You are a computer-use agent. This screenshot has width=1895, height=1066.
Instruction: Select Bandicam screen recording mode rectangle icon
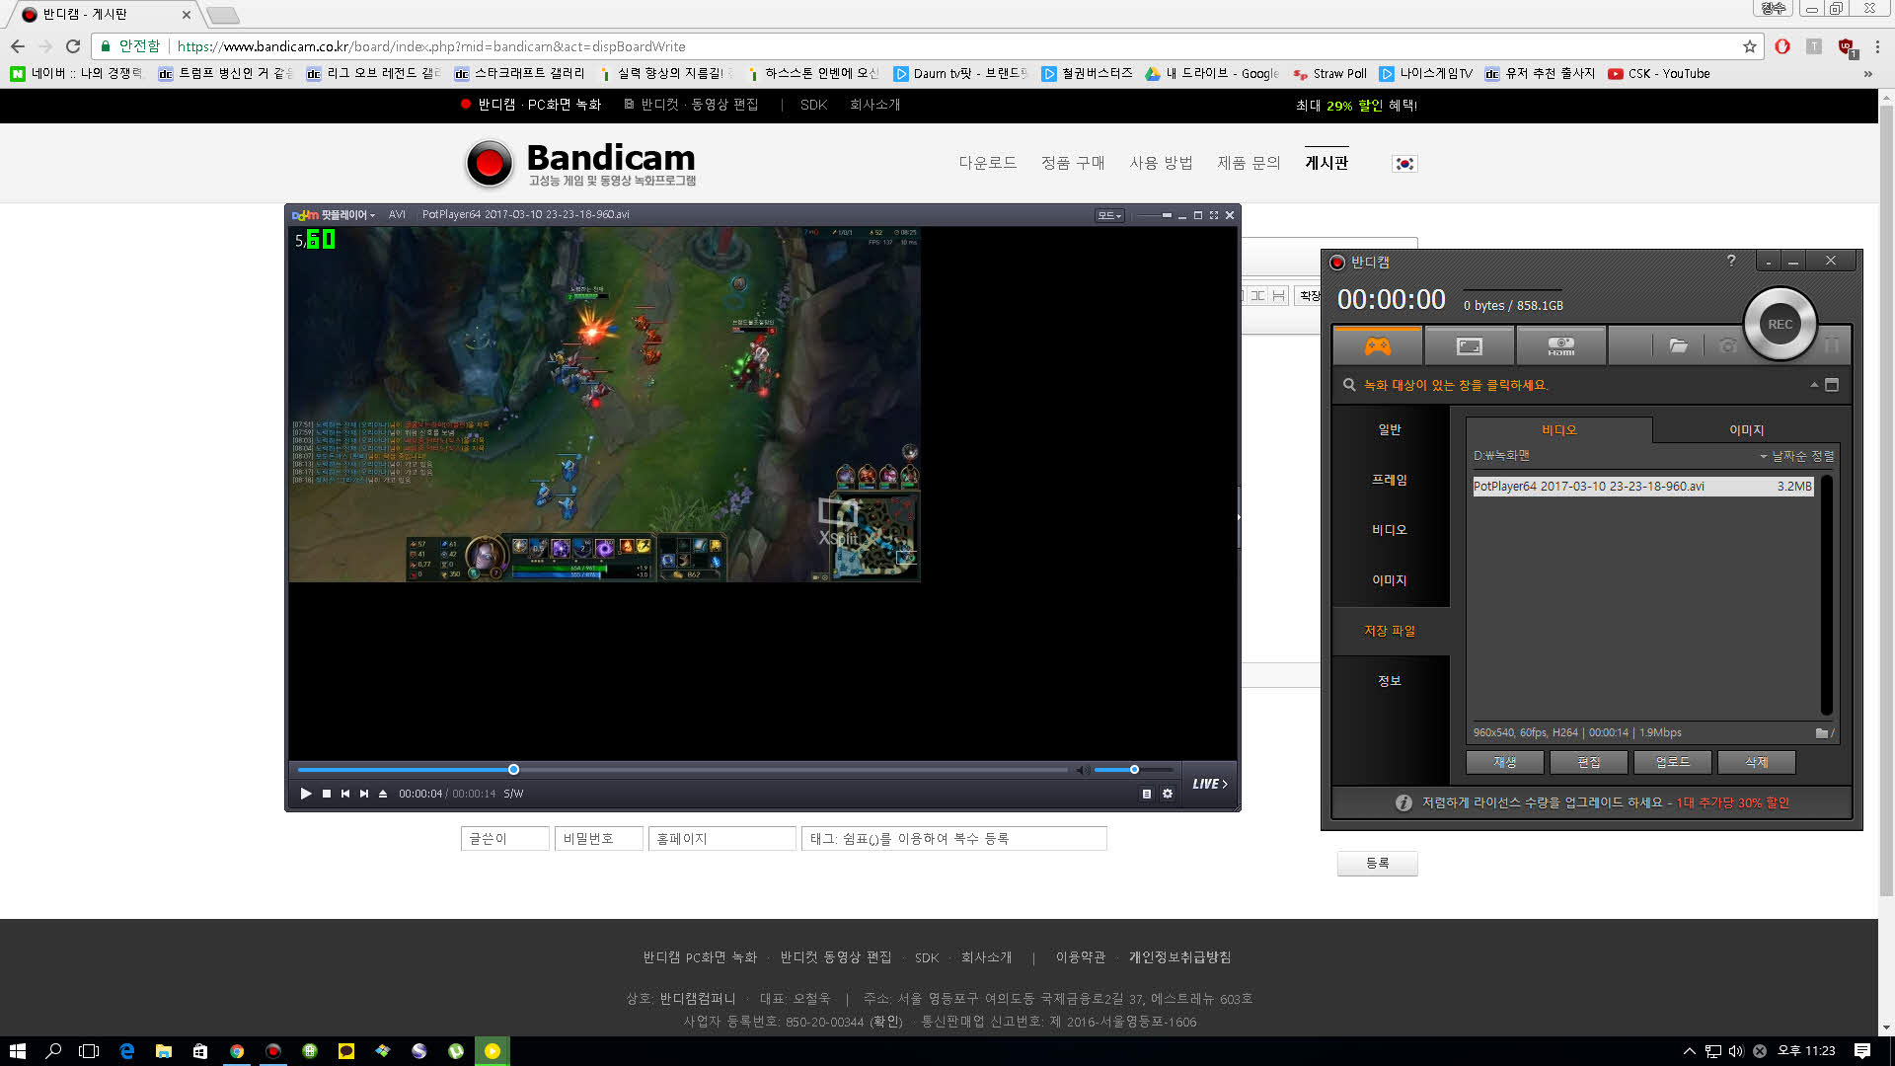tap(1469, 346)
